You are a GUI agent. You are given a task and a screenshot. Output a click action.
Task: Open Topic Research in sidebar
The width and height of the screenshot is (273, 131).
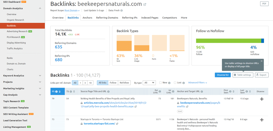(11, 101)
